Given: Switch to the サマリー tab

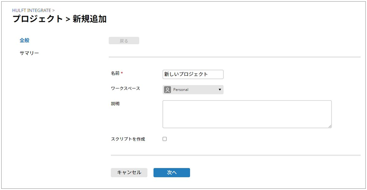Looking at the screenshot, I should tap(29, 53).
